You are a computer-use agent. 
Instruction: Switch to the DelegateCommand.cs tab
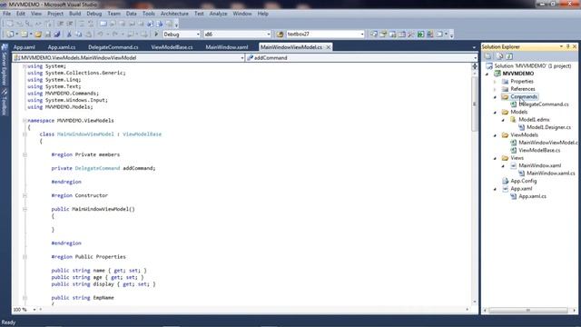[113, 47]
